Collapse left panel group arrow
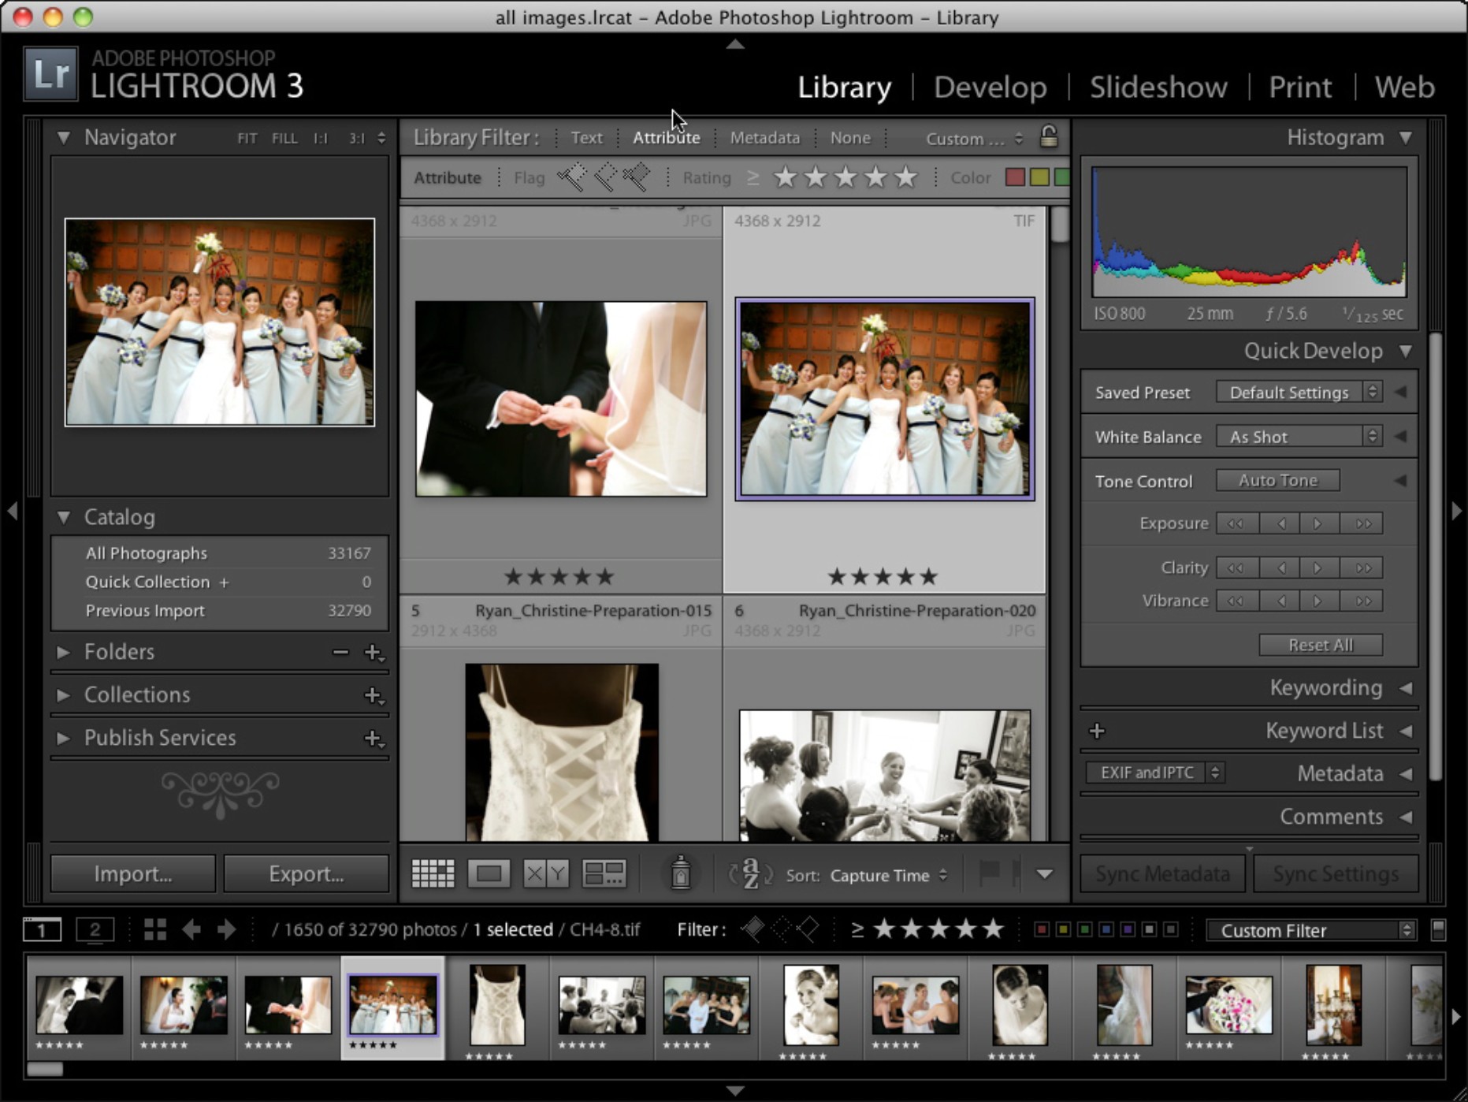The image size is (1468, 1102). click(x=12, y=511)
